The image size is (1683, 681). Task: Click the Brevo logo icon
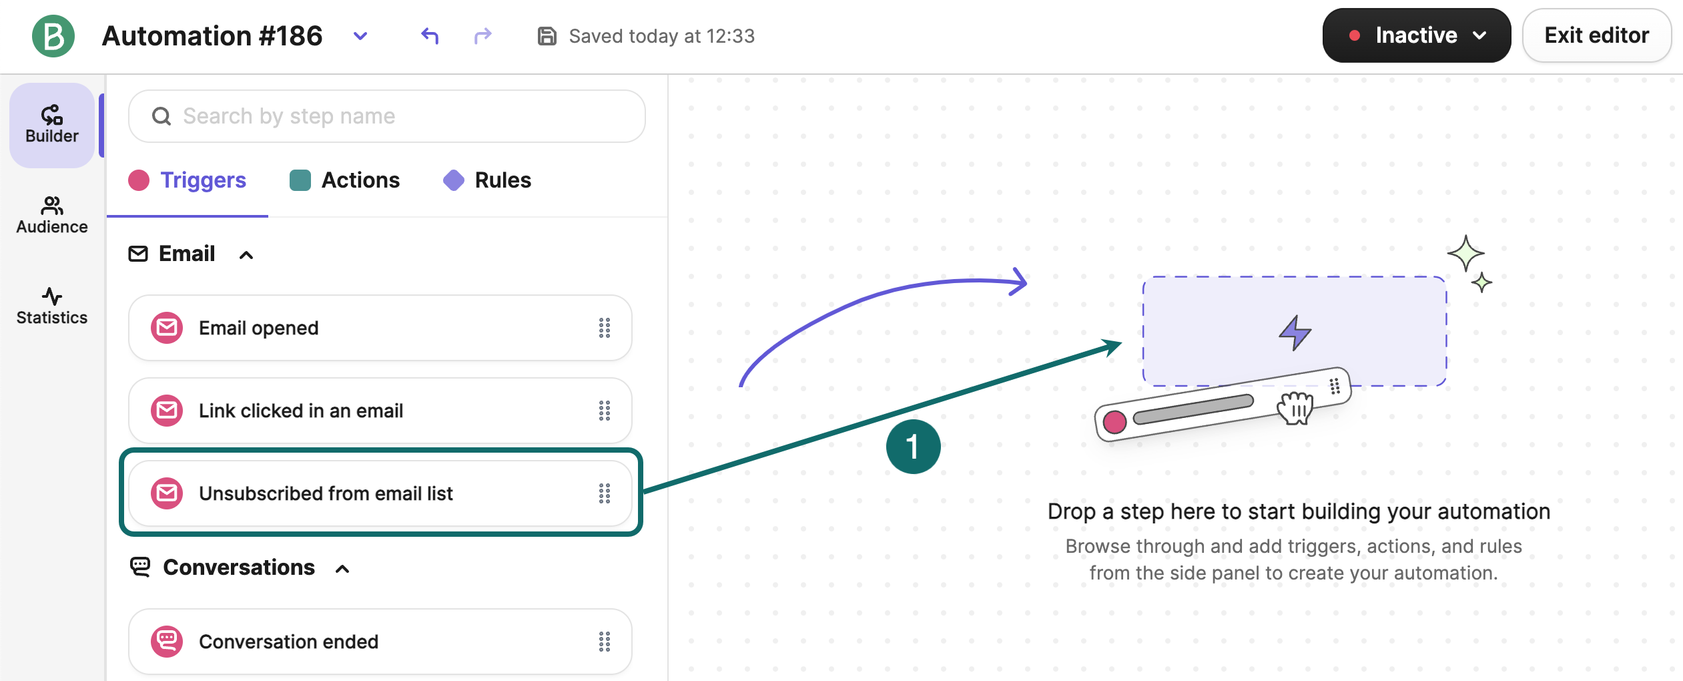click(x=53, y=36)
